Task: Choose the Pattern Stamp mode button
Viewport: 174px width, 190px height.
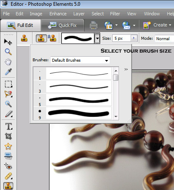Action: point(52,38)
